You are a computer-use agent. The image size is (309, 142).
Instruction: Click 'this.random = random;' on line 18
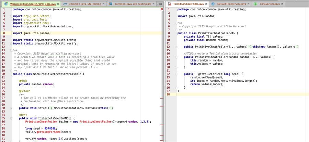coord(207,60)
